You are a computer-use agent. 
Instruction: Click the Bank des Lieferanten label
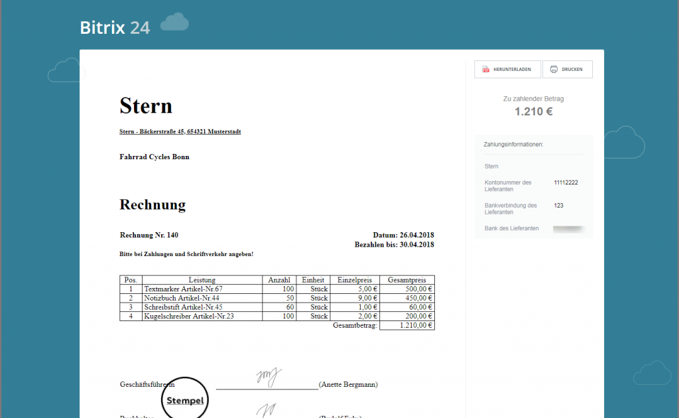pos(511,228)
